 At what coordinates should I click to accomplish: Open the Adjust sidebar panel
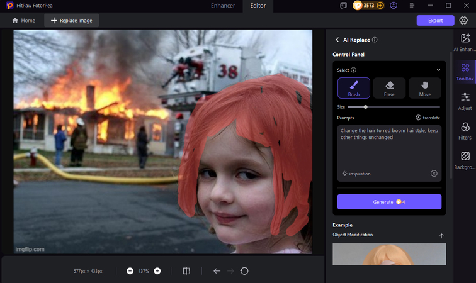tap(465, 101)
